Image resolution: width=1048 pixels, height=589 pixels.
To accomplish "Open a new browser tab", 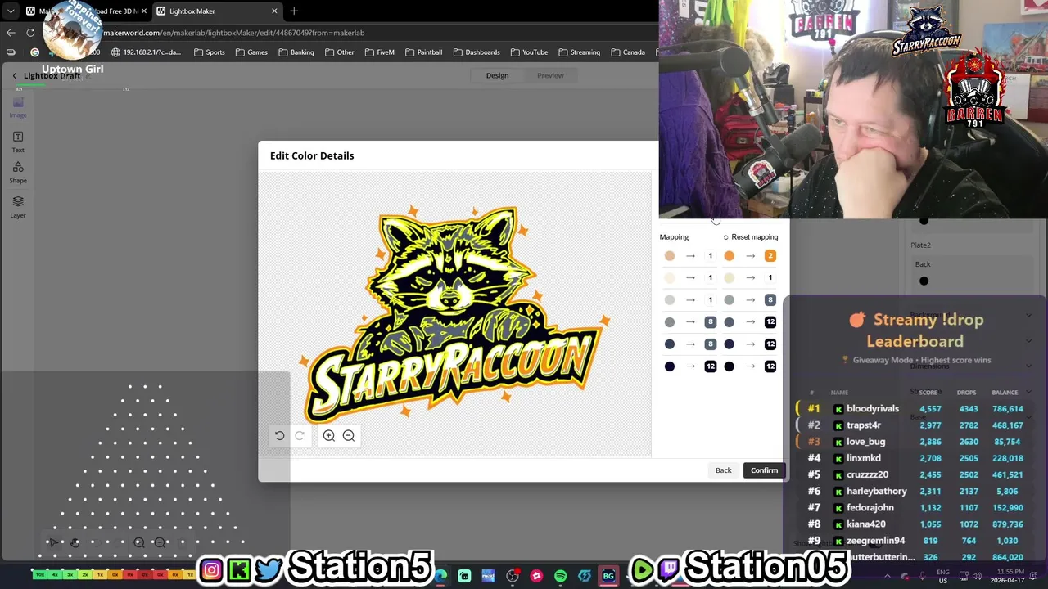I will tap(294, 11).
